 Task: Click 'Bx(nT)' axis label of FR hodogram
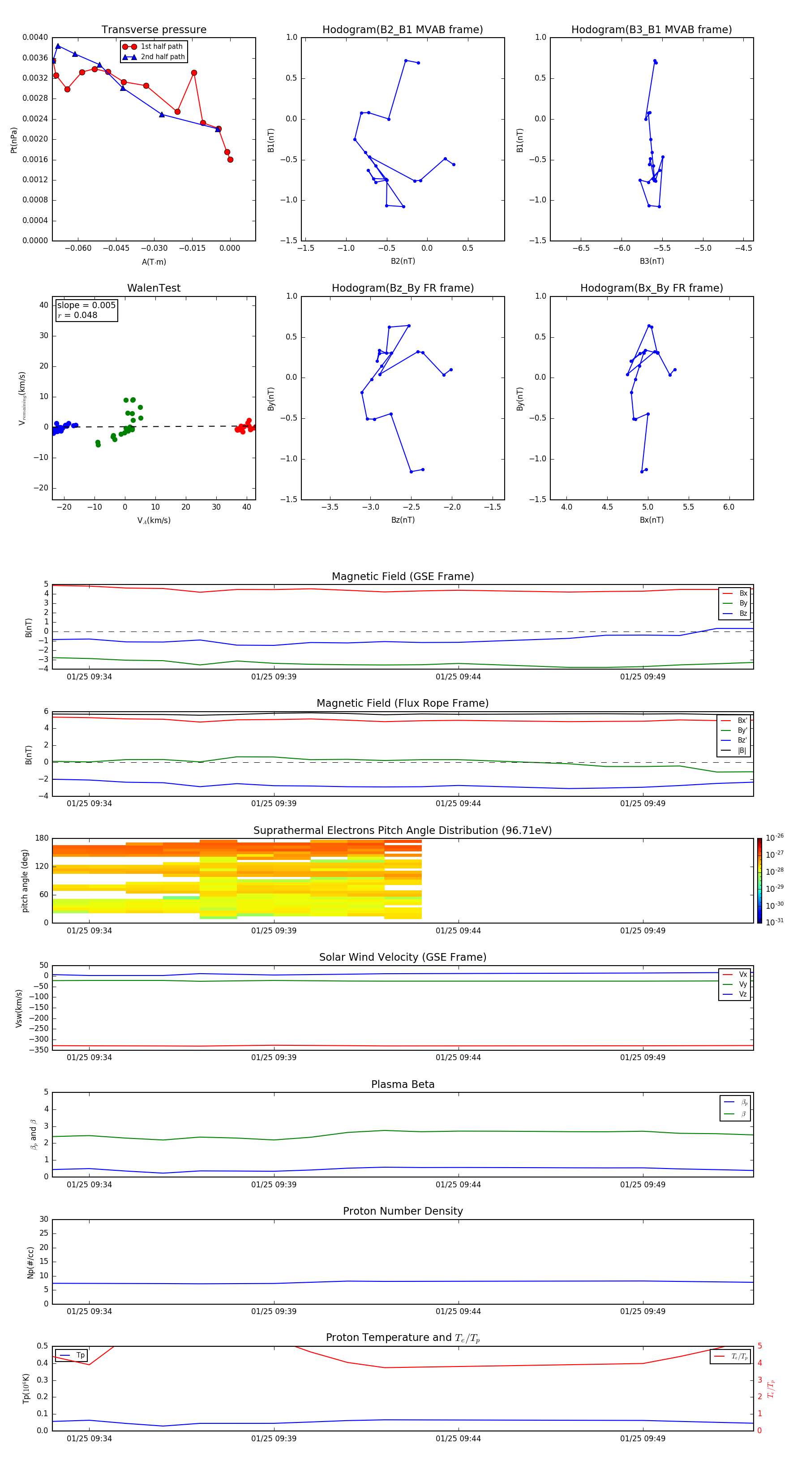652,520
